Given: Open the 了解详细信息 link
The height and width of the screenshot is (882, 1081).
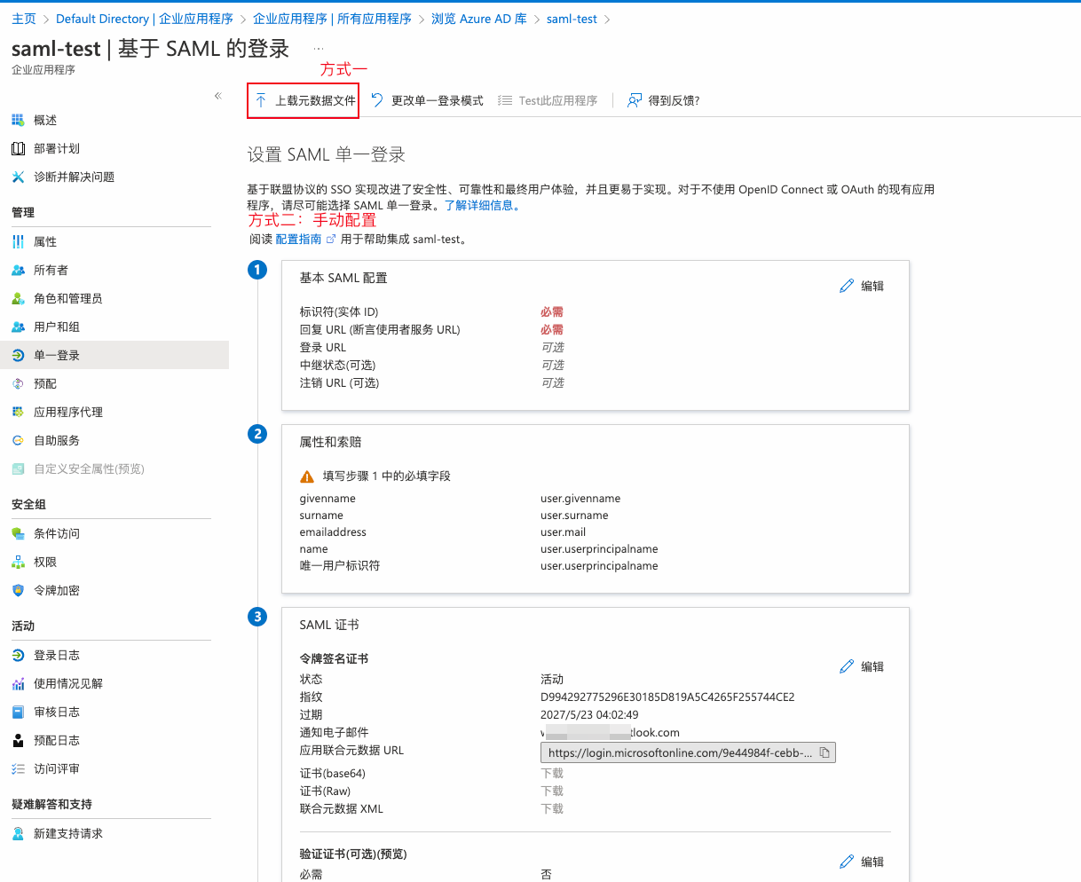Looking at the screenshot, I should pyautogui.click(x=482, y=205).
